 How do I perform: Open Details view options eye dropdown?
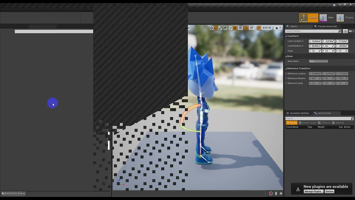coord(351,31)
